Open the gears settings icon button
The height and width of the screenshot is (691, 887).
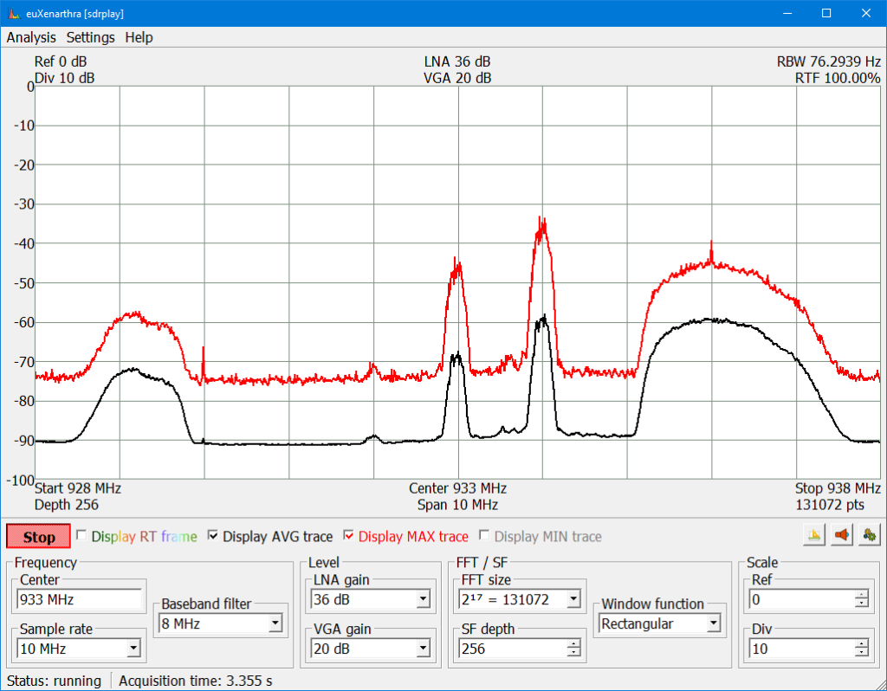(867, 536)
